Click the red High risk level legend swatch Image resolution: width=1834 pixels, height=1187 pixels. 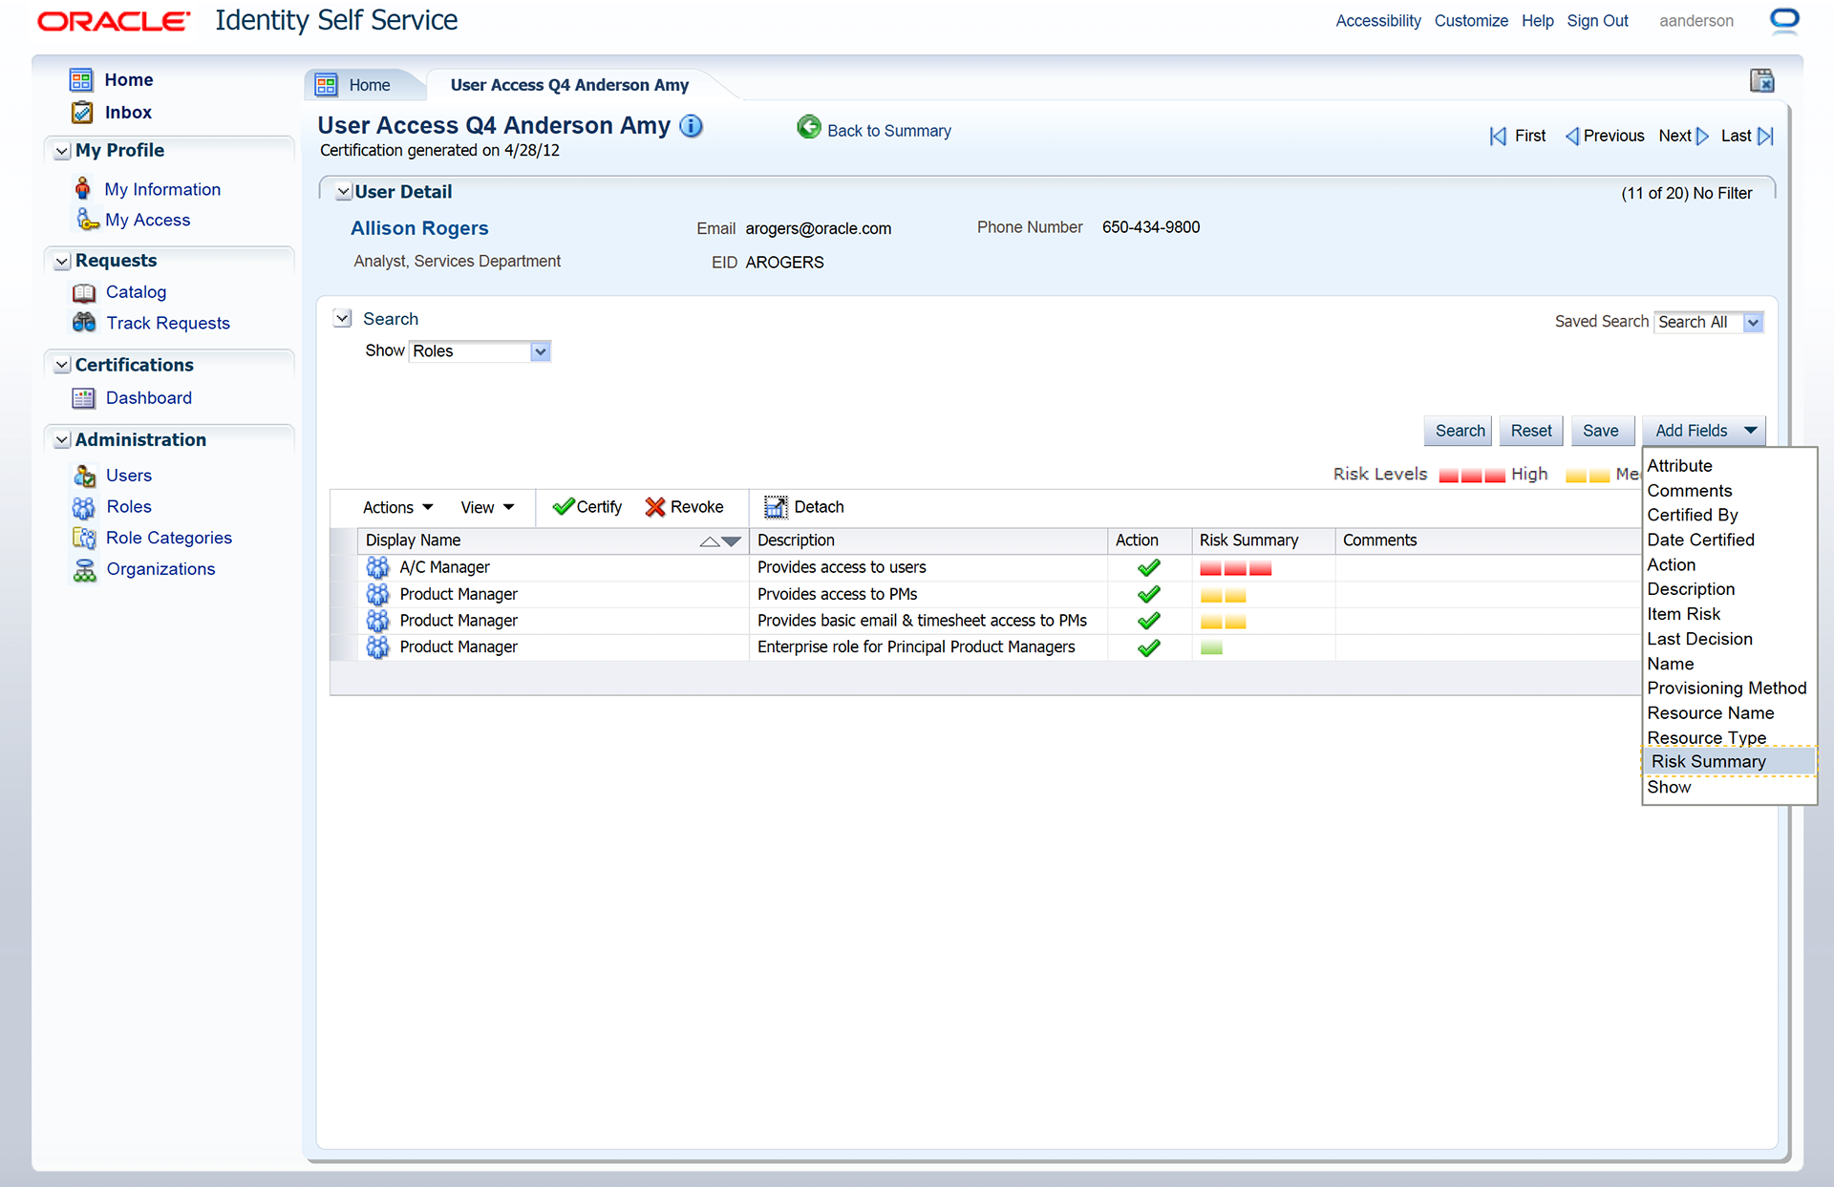point(1472,476)
